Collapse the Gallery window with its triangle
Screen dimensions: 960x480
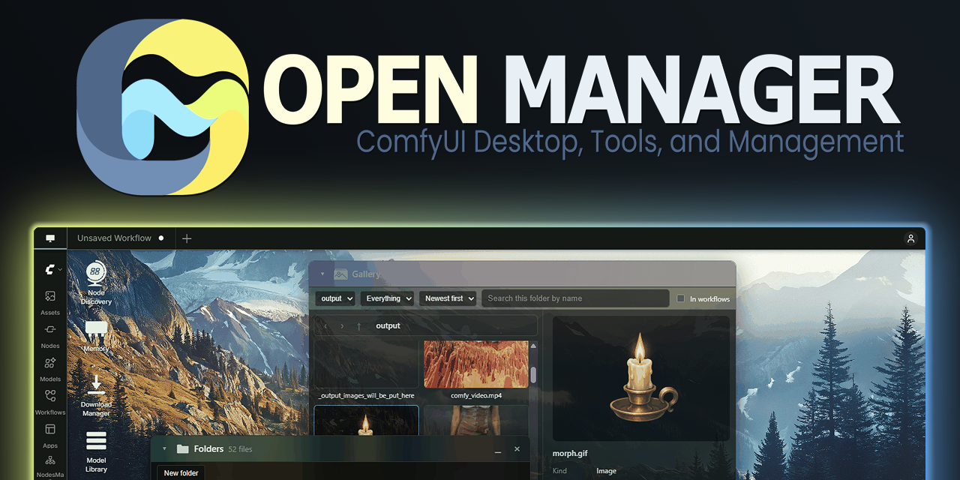322,274
